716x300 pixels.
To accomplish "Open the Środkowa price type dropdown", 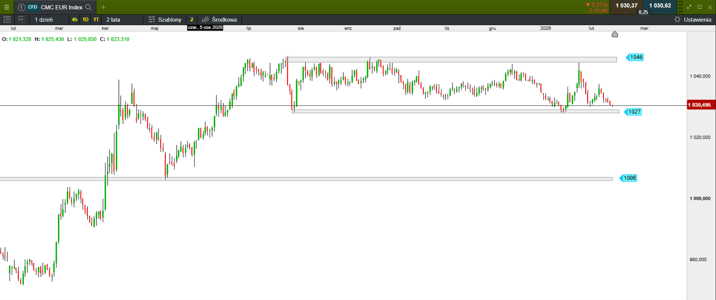I will click(x=220, y=19).
